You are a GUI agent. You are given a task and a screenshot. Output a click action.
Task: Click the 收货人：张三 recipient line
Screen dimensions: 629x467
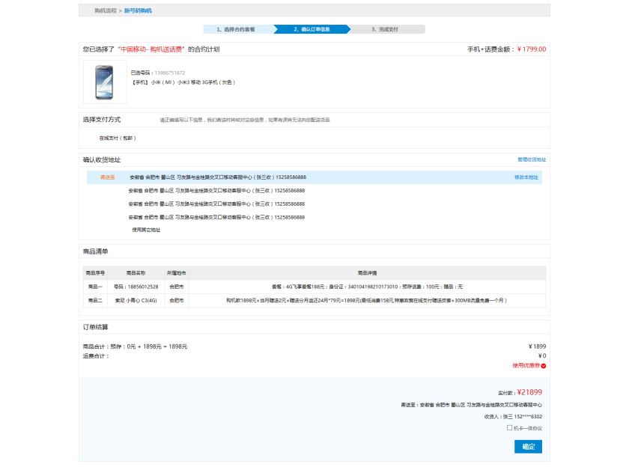click(513, 417)
